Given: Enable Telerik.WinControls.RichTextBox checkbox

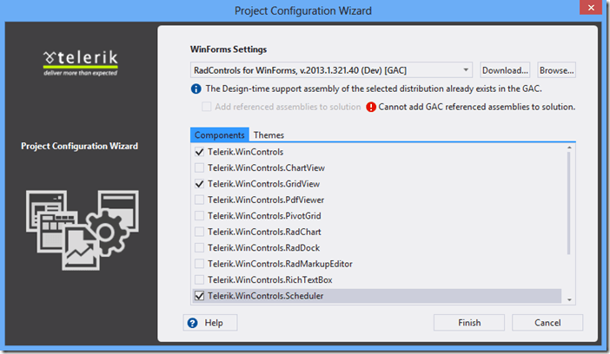Looking at the screenshot, I should pos(199,279).
